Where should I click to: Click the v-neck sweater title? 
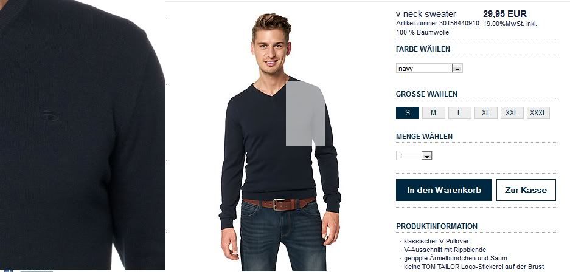tap(426, 14)
